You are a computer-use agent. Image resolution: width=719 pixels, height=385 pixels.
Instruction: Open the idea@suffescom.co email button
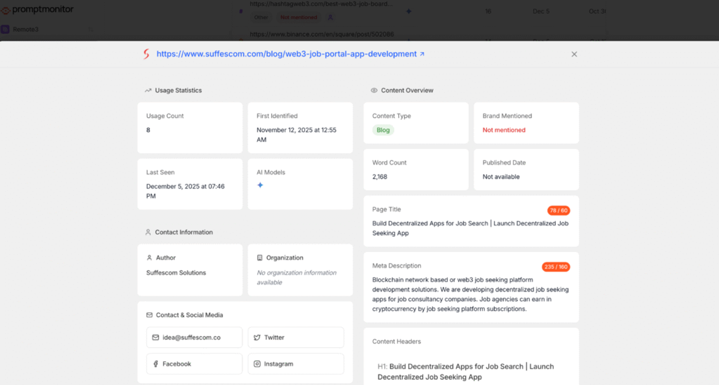click(194, 337)
